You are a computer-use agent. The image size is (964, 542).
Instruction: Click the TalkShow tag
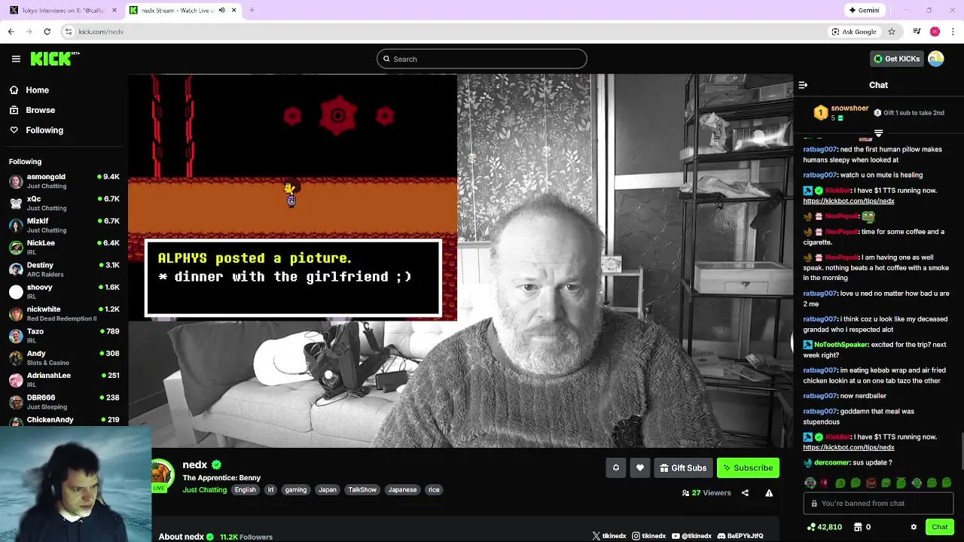(x=362, y=489)
